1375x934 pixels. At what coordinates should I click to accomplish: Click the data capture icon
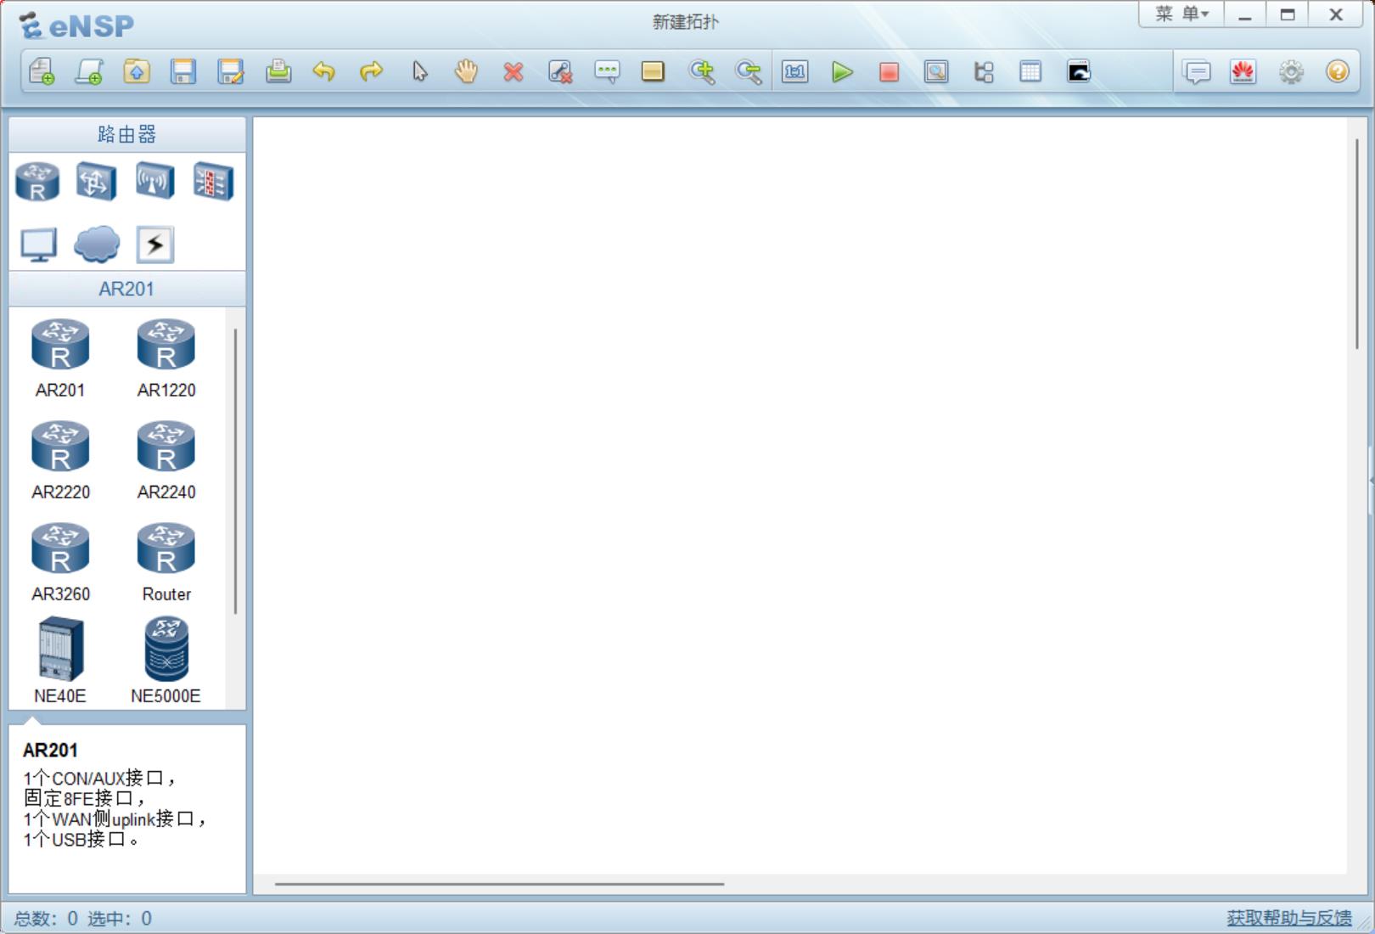tap(936, 71)
